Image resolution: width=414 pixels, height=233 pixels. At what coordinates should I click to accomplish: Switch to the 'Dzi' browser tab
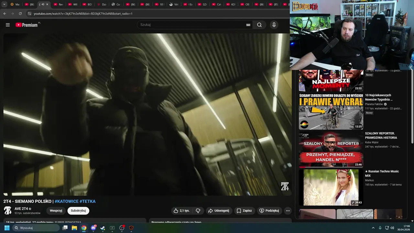coord(102,5)
